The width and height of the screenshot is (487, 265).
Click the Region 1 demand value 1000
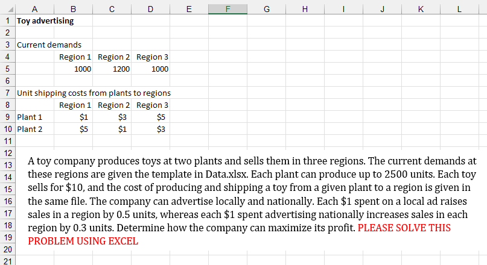[82, 69]
